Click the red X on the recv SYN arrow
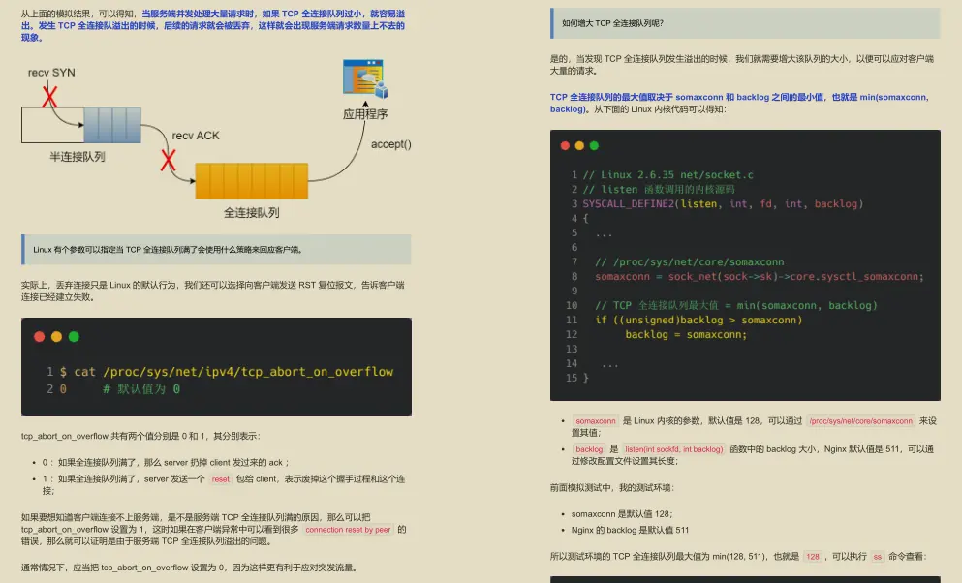962x583 pixels. click(x=49, y=96)
